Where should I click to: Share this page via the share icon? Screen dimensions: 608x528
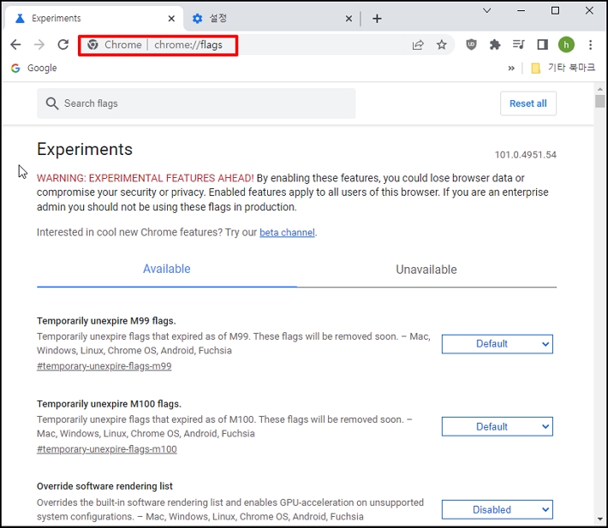pyautogui.click(x=418, y=45)
